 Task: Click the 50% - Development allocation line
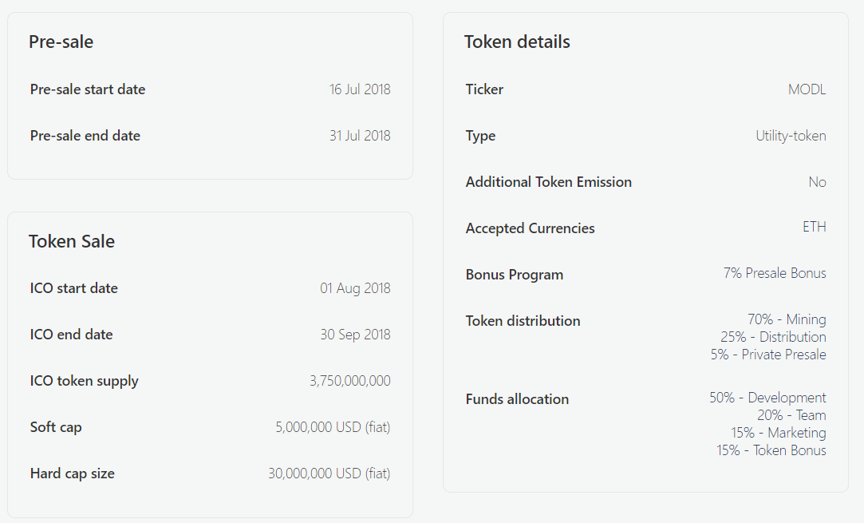pos(767,398)
